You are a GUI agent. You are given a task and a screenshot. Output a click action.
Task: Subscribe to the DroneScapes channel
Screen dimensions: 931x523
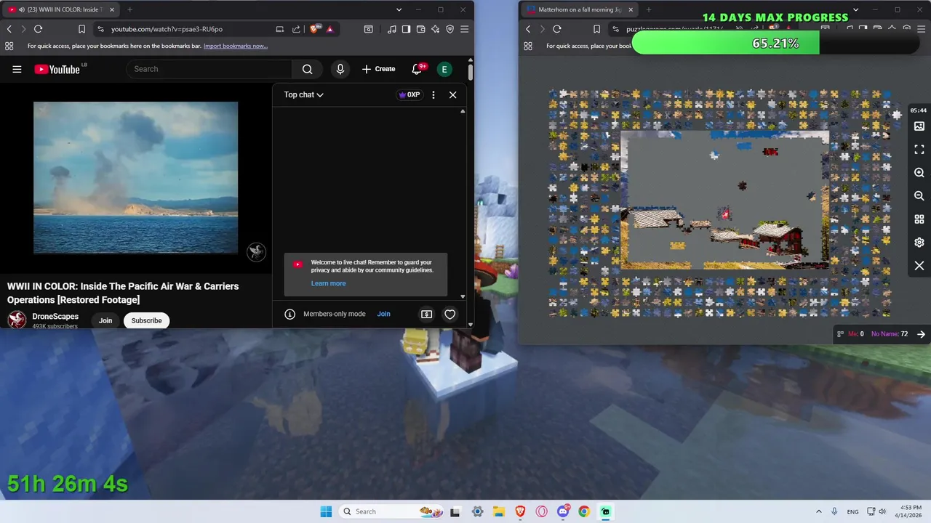tap(146, 320)
